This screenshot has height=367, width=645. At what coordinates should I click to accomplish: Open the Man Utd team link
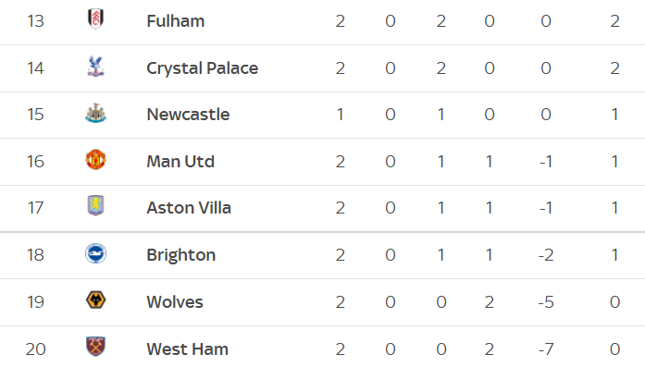click(180, 162)
